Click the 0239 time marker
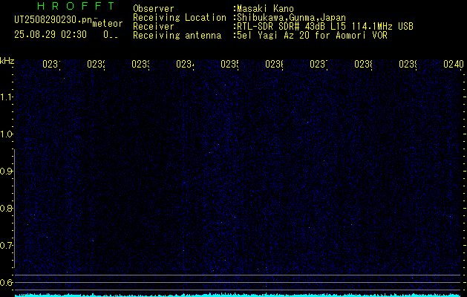Screen dimensions: 467x297 (x=408, y=64)
